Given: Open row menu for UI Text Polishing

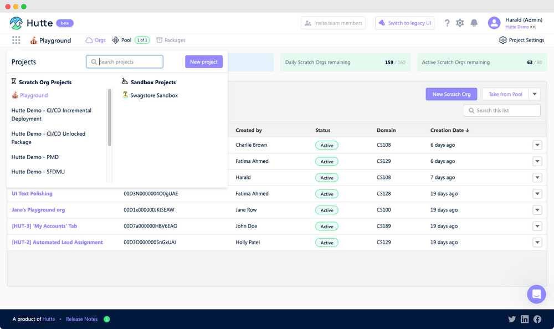Looking at the screenshot, I should (537, 194).
